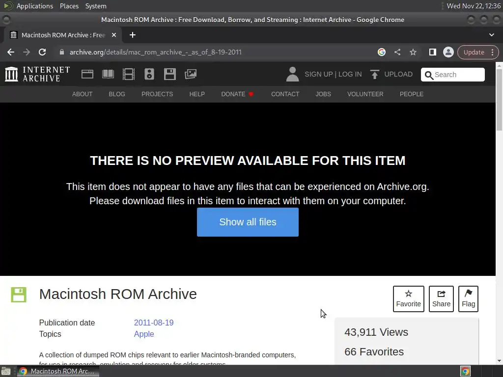503x377 pixels.
Task: Click the Macintosh ROM Archive title heading
Action: [118, 294]
